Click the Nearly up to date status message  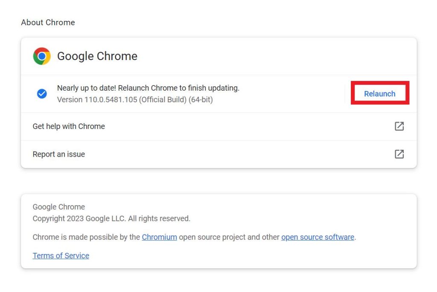tap(148, 88)
